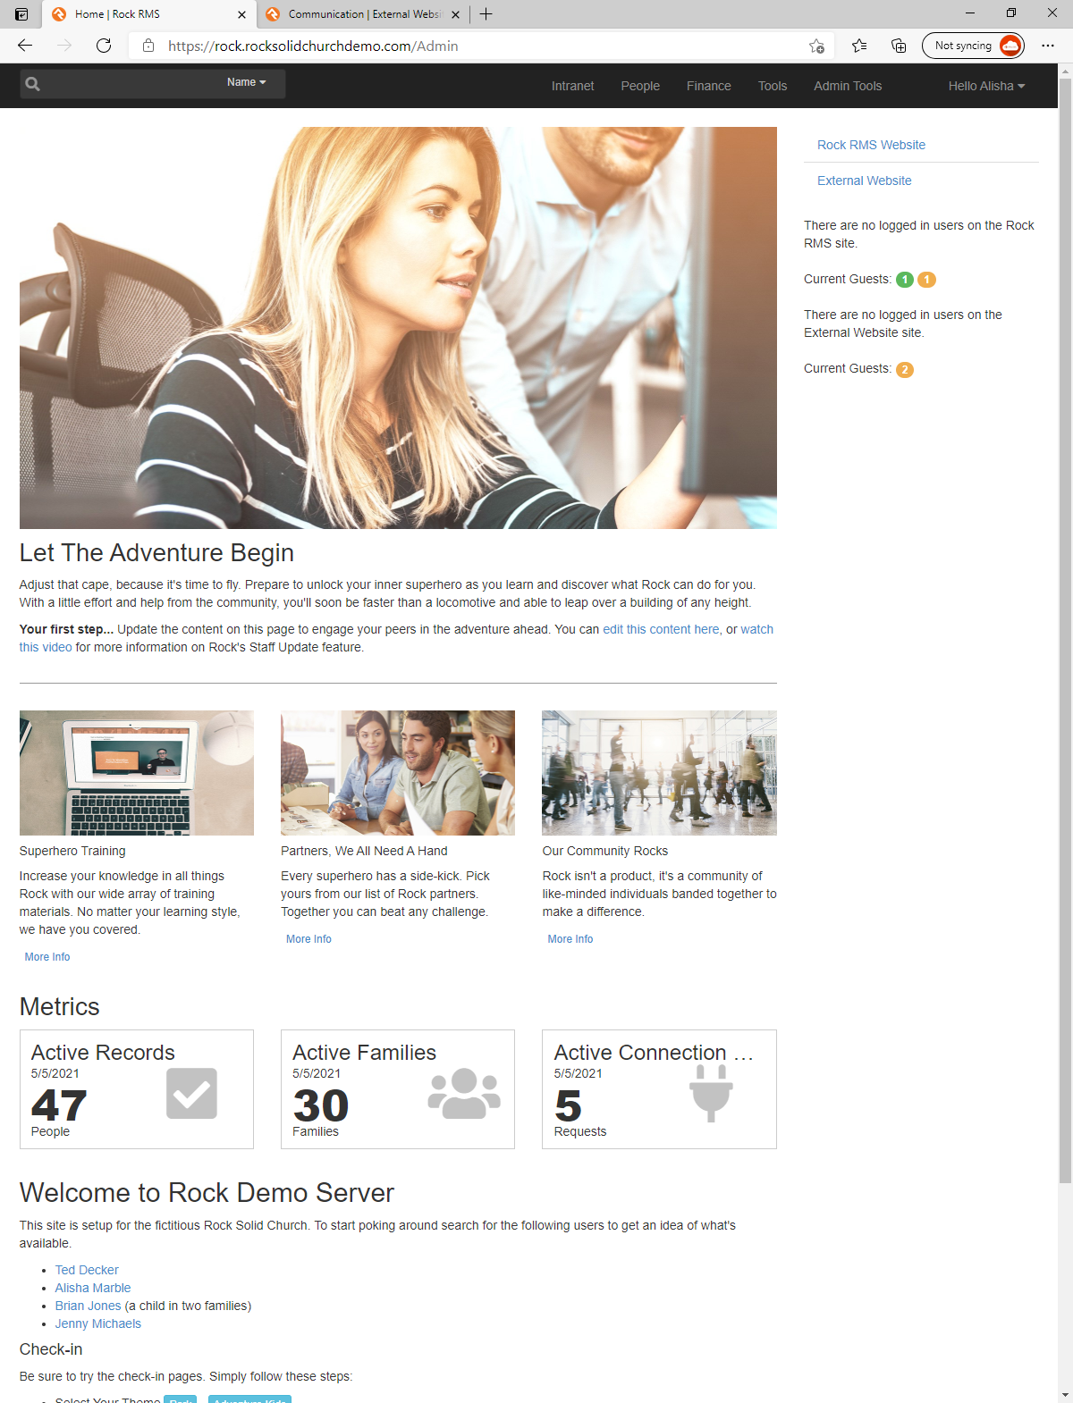This screenshot has height=1403, width=1073.
Task: Open tab actions menu icon
Action: click(x=21, y=14)
